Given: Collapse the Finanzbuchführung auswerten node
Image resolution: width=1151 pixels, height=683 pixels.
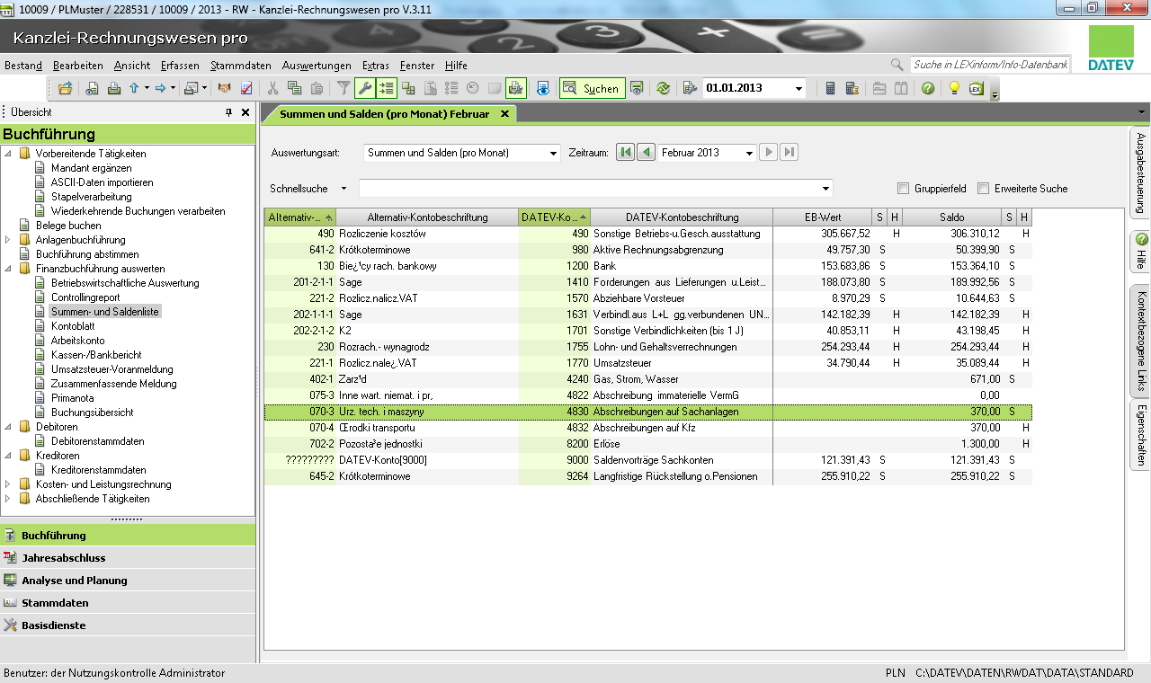Looking at the screenshot, I should tap(9, 269).
